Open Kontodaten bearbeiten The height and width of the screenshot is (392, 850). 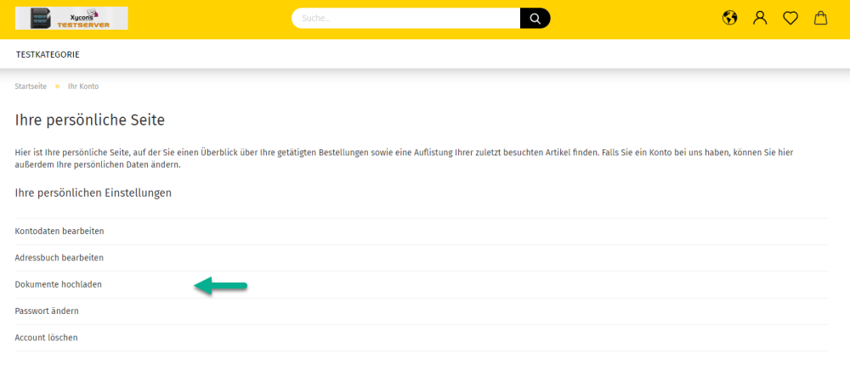click(59, 231)
